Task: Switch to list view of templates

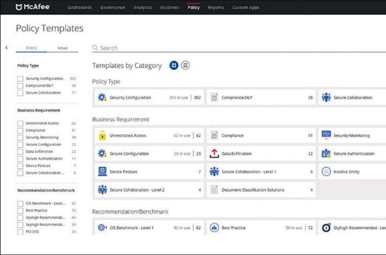Action: click(185, 65)
